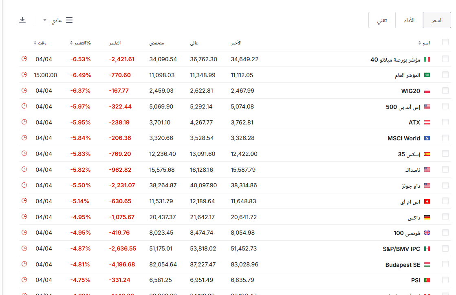456x295 pixels.
Task: Click the التغيير column header
Action: 115,43
